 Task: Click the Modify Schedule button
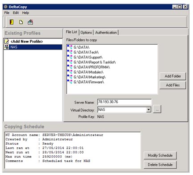click(160, 155)
